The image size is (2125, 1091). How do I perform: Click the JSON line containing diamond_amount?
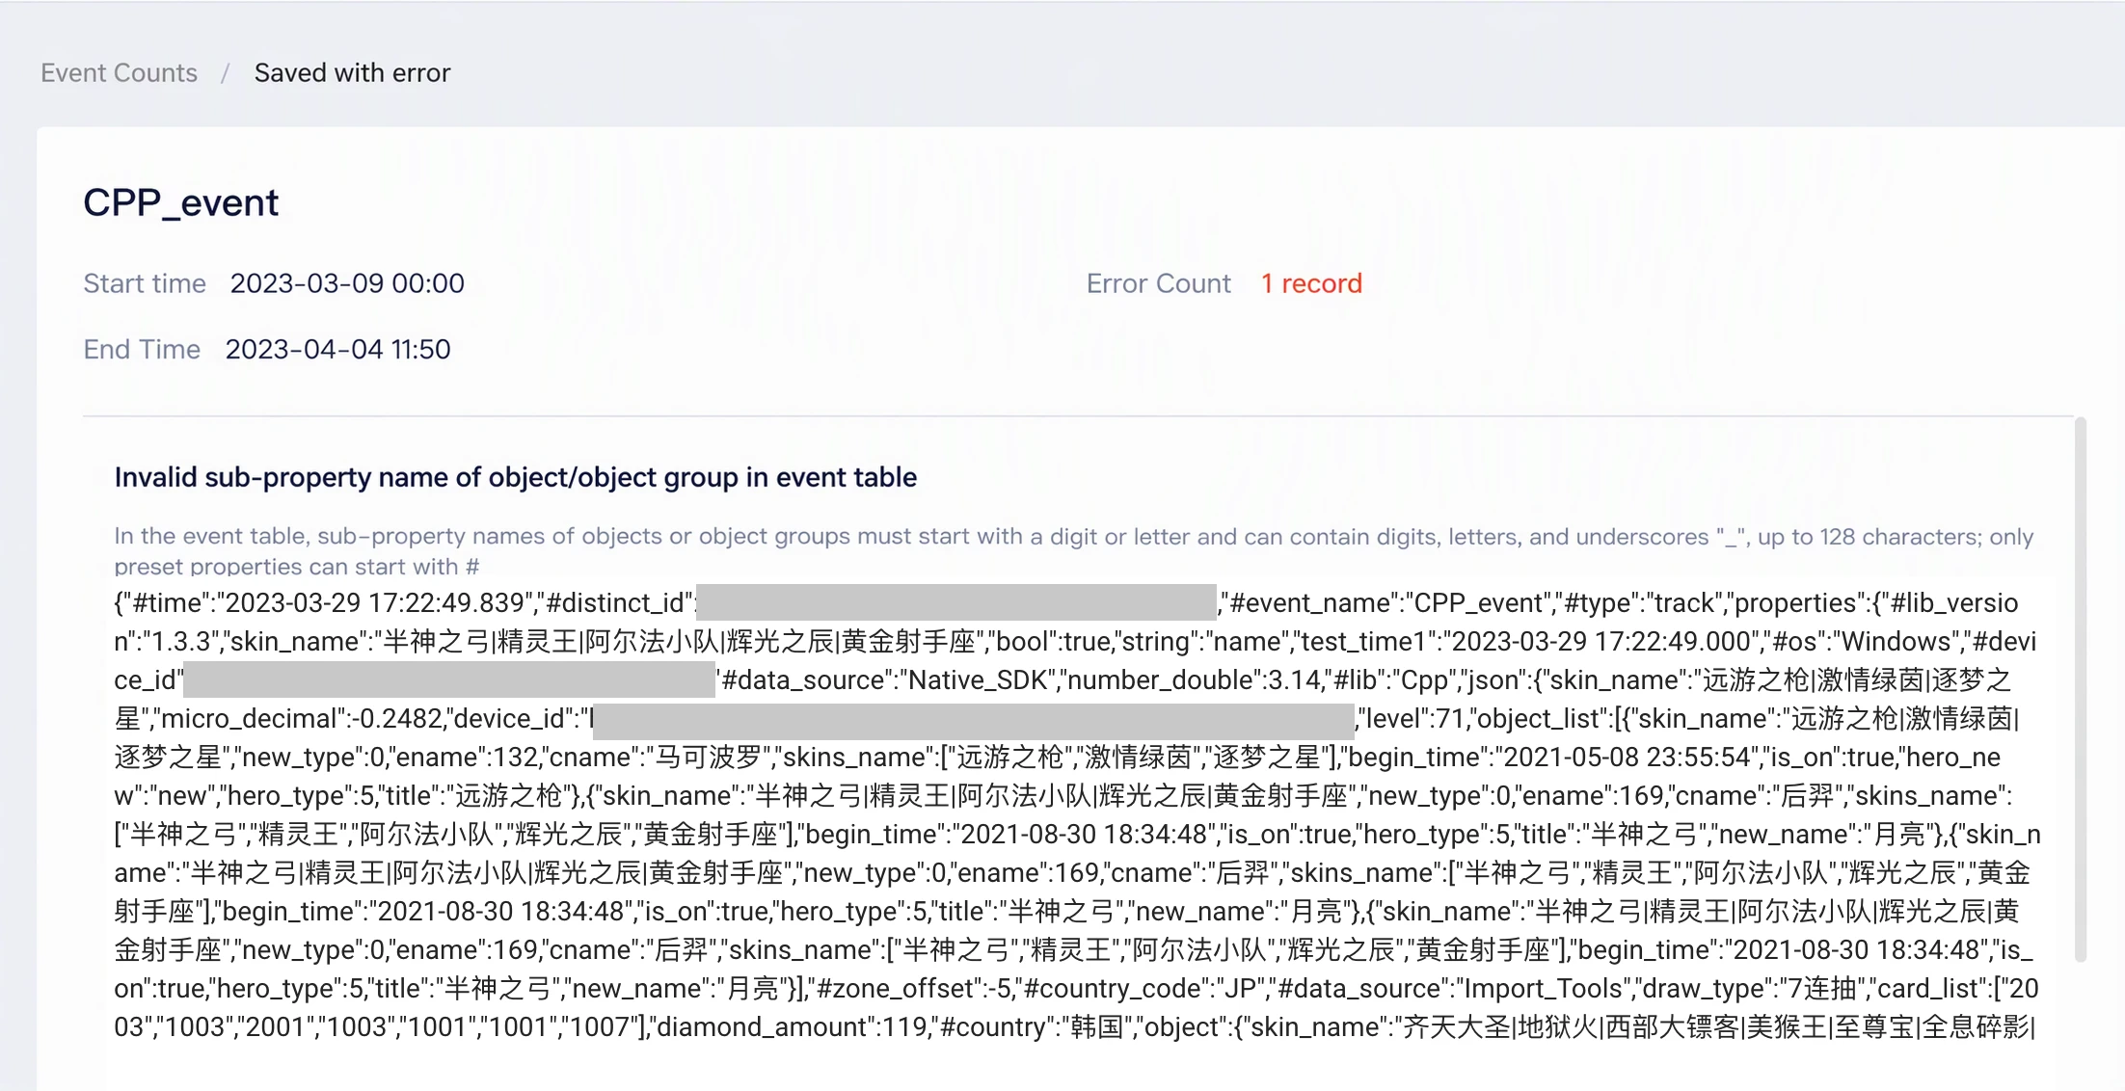pos(1074,1027)
